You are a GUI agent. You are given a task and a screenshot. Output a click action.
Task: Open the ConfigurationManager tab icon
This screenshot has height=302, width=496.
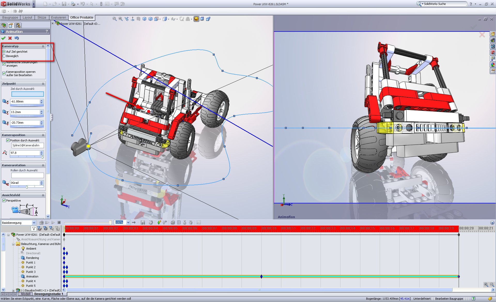point(18,25)
